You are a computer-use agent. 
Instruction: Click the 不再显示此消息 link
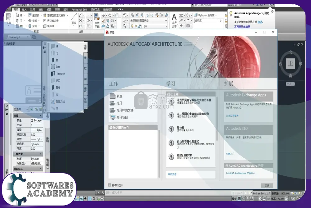coord(242,26)
